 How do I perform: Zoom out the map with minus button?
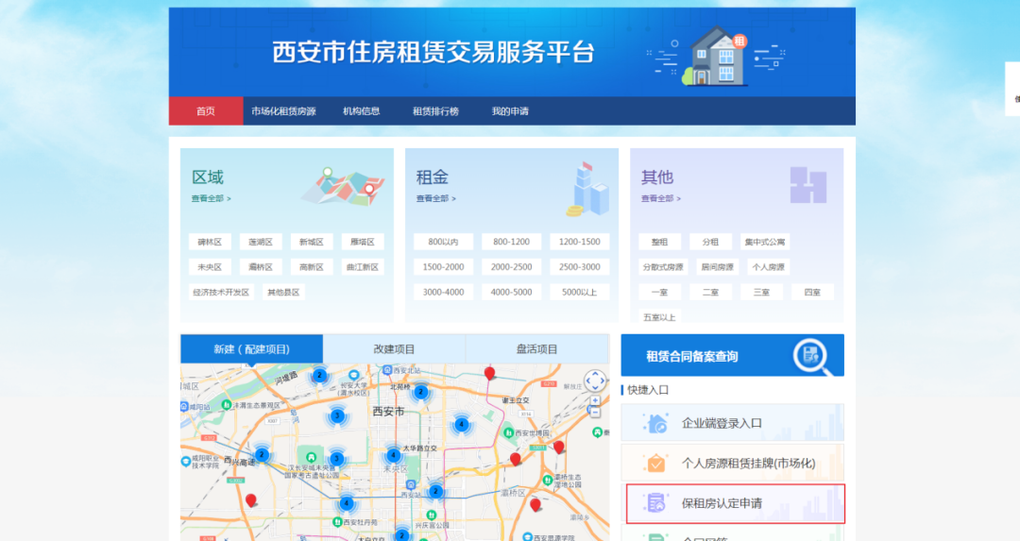point(595,413)
